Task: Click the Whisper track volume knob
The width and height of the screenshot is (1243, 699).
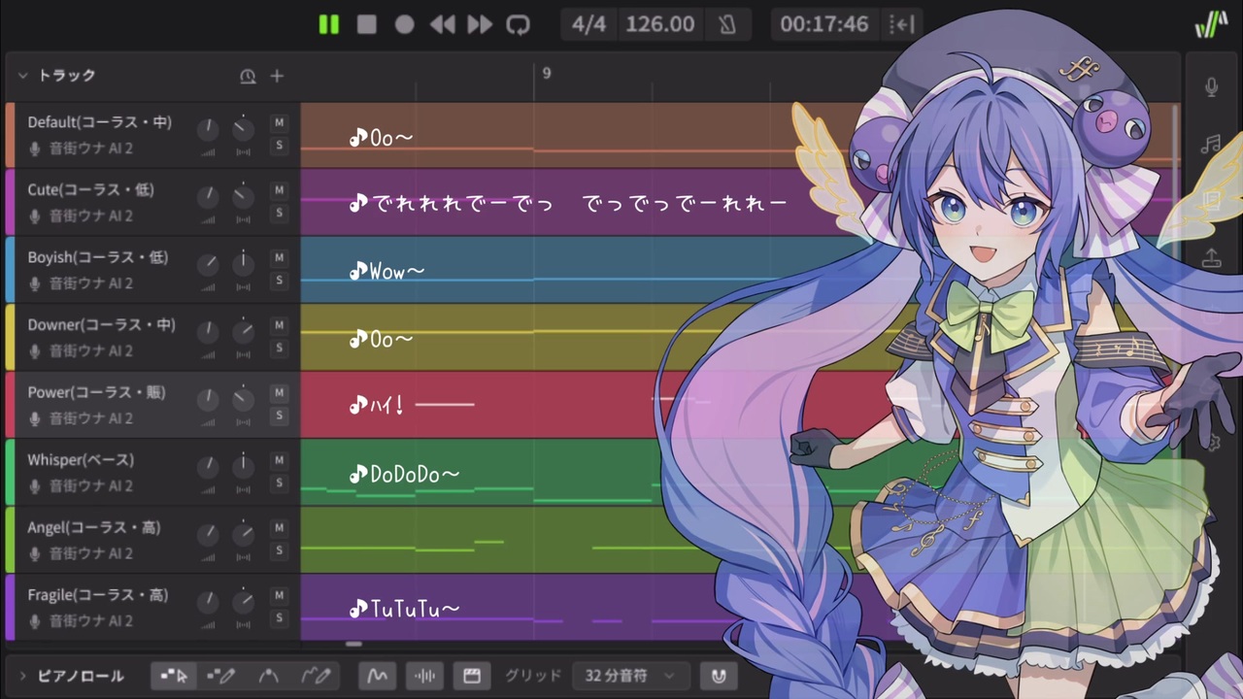Action: pos(208,467)
